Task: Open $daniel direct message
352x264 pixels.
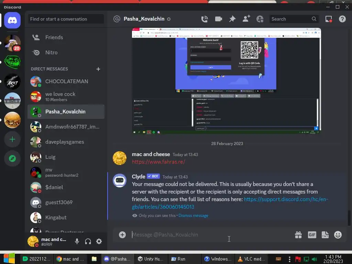Action: click(66, 187)
